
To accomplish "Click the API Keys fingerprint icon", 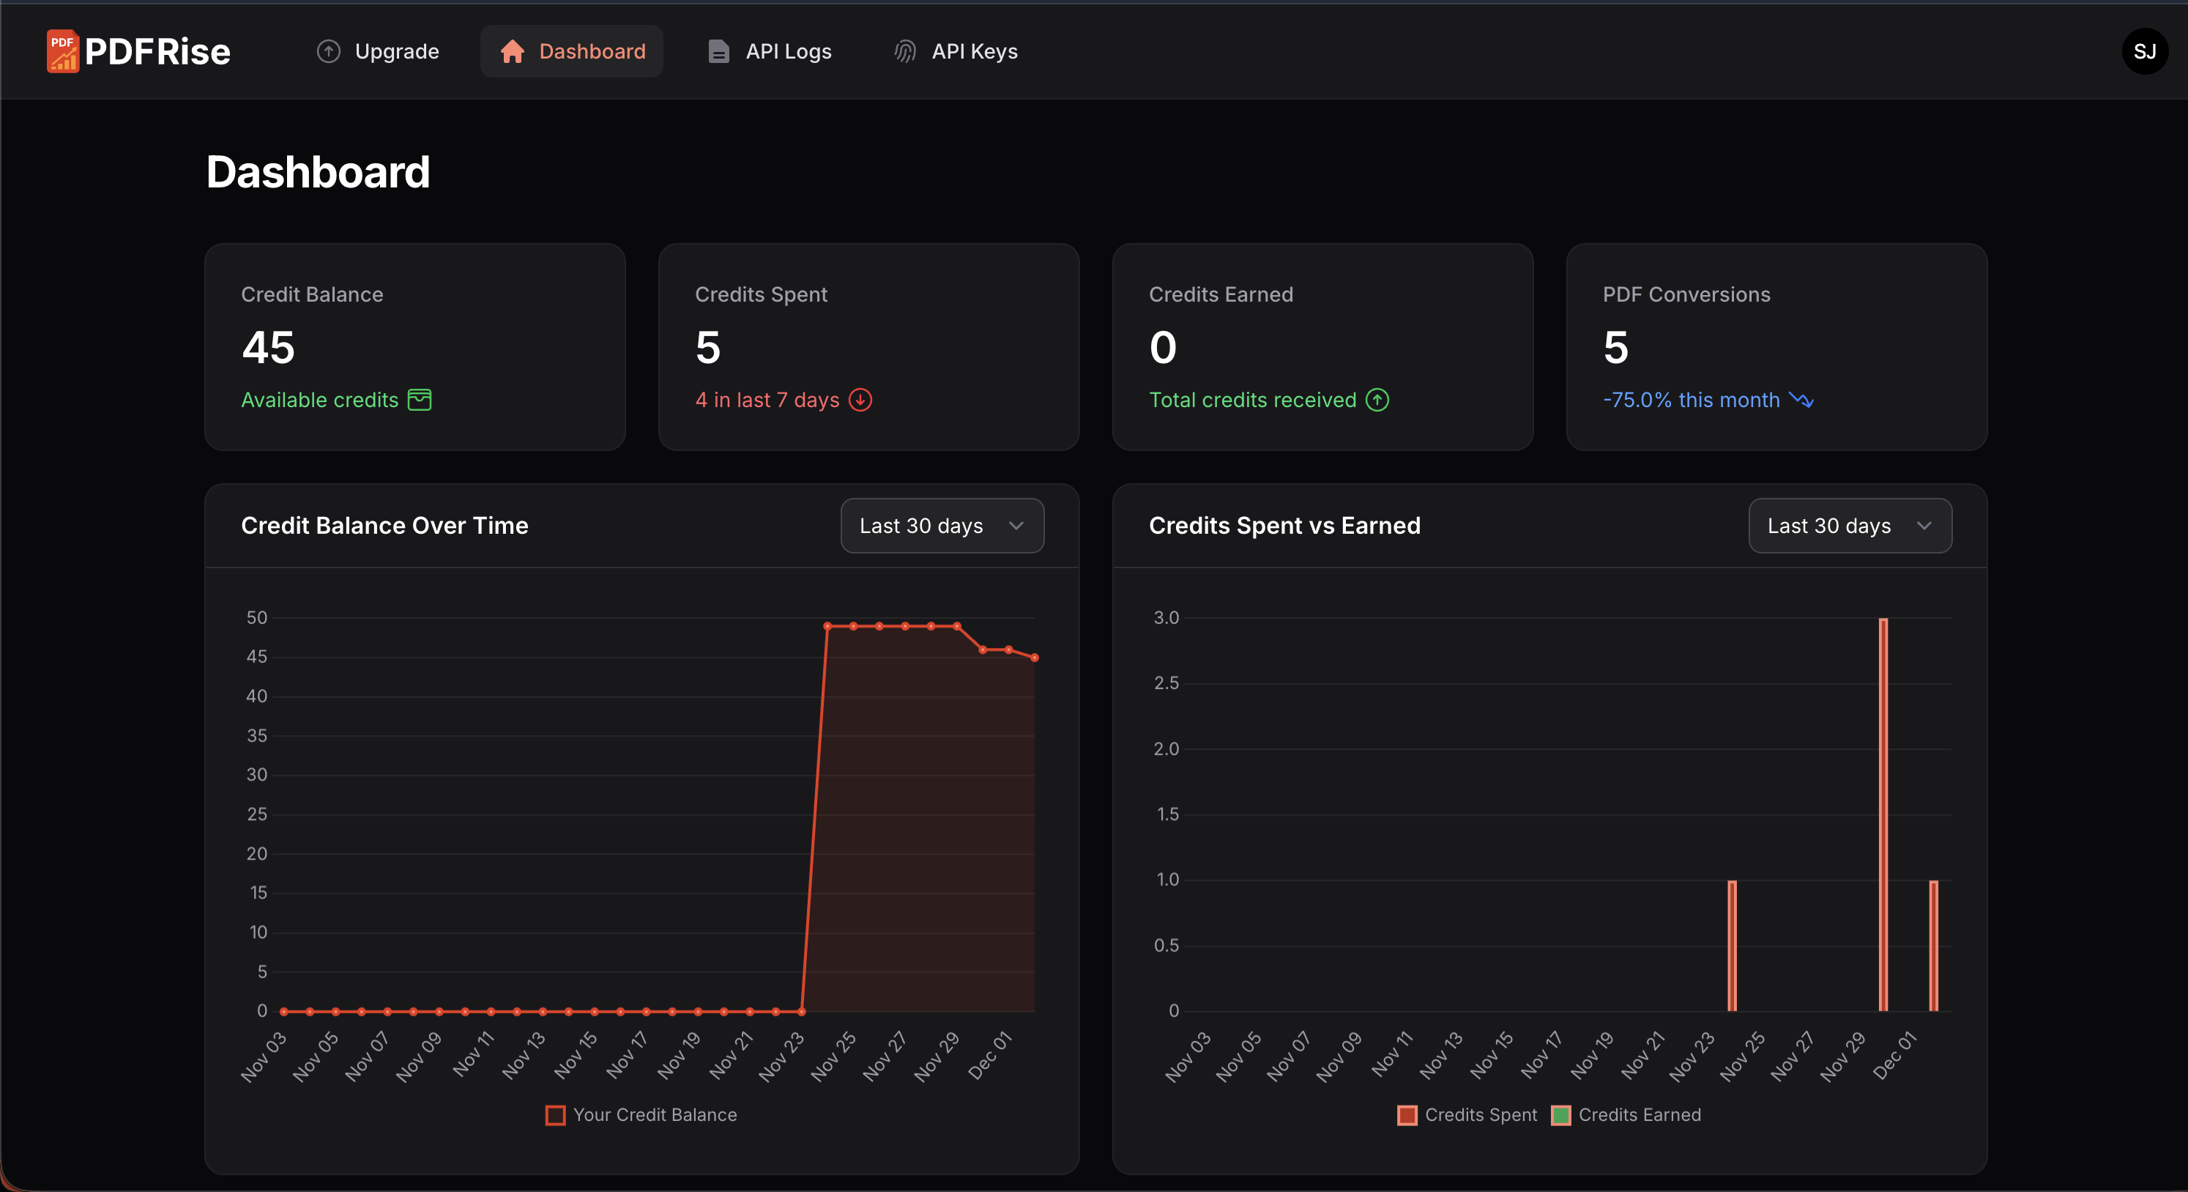I will [905, 52].
